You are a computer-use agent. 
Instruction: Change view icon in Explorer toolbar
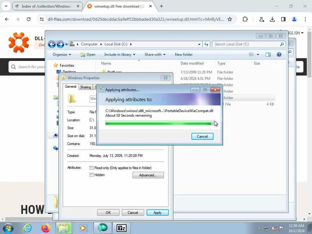click(x=251, y=55)
